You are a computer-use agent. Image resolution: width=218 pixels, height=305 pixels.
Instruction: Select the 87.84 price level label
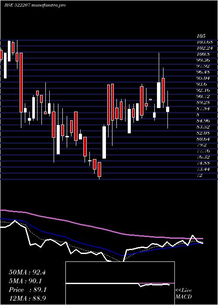[204, 109]
